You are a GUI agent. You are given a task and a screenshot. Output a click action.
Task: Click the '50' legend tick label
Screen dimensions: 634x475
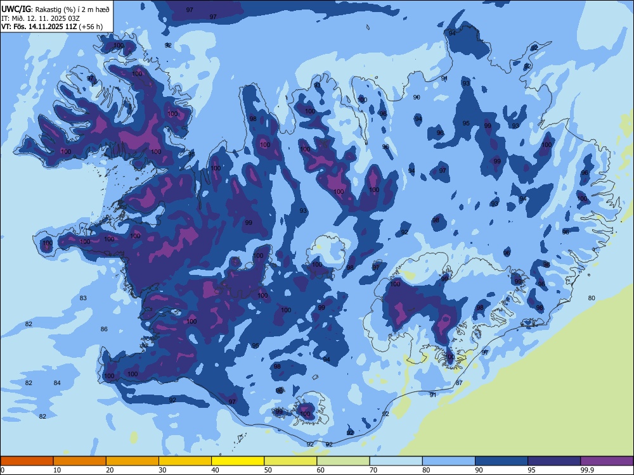[x=268, y=470]
